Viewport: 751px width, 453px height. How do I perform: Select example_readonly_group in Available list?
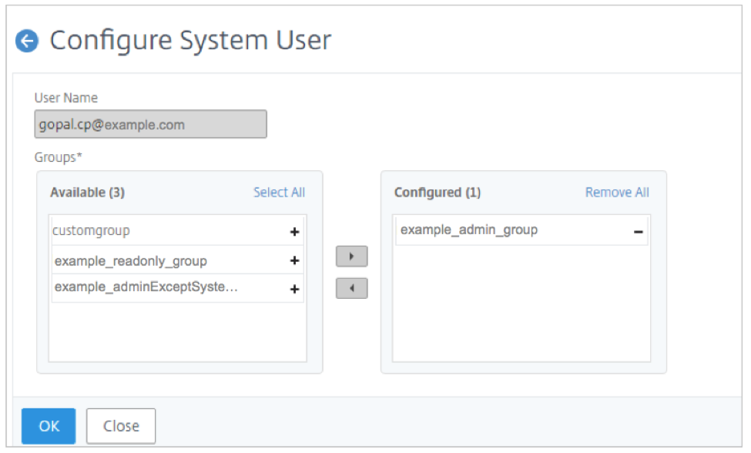coord(178,260)
